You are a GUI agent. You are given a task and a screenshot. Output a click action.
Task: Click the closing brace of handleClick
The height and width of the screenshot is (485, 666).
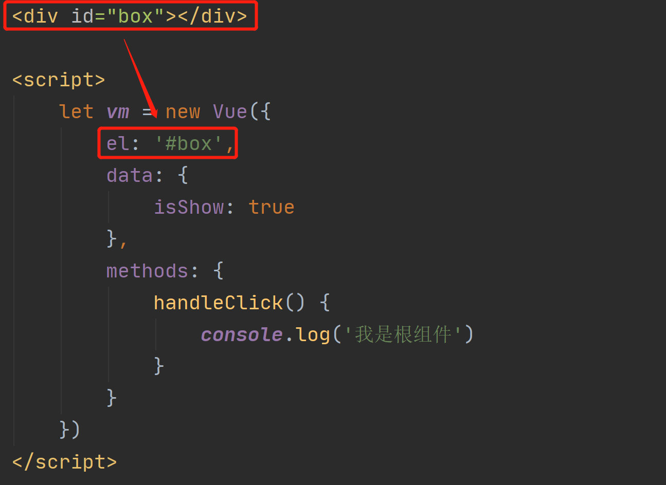159,367
